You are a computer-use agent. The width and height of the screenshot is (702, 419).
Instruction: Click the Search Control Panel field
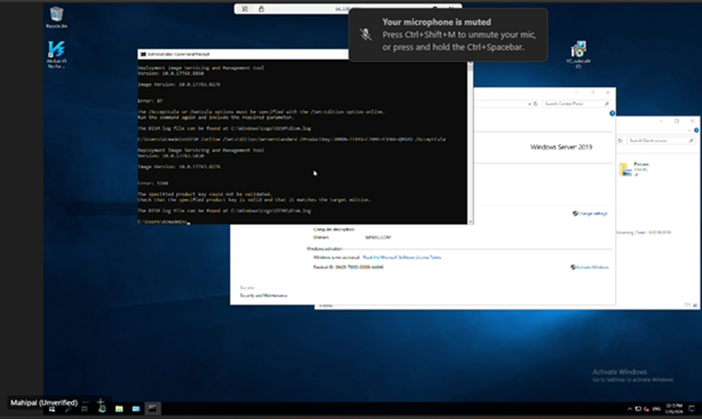pyautogui.click(x=576, y=104)
